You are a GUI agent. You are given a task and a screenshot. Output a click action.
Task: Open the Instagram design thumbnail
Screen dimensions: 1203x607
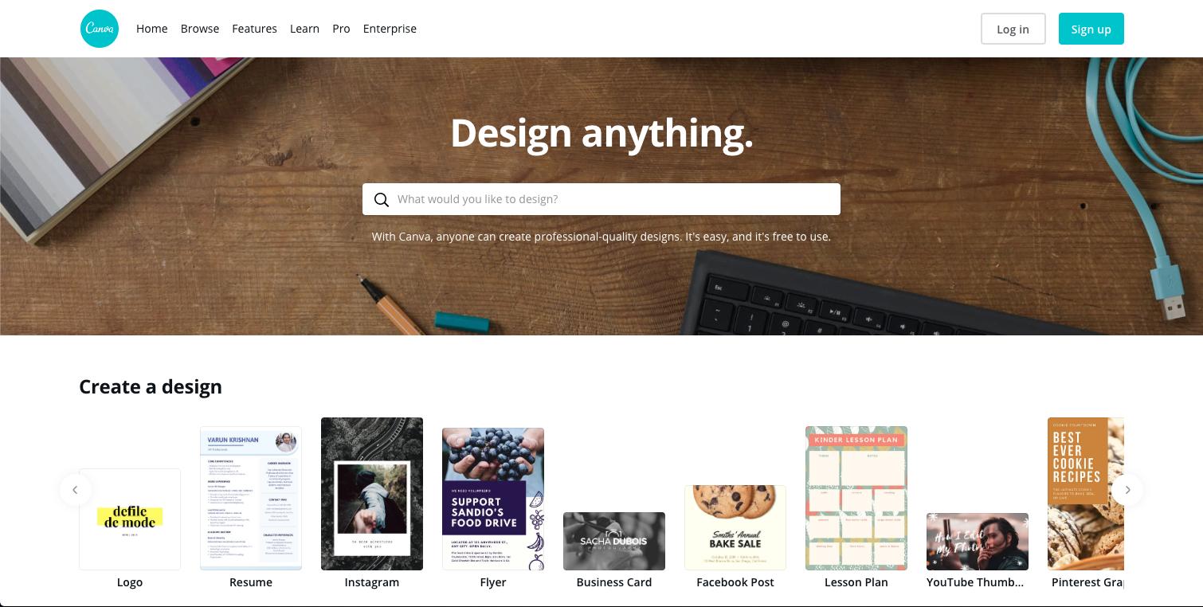372,494
